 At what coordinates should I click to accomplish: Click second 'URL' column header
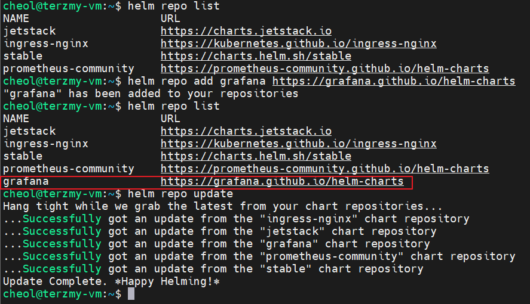click(x=170, y=119)
